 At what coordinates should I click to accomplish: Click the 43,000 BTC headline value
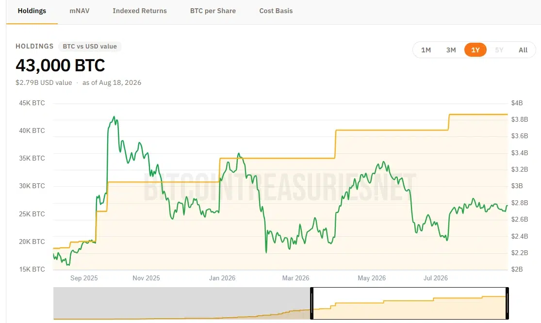60,65
